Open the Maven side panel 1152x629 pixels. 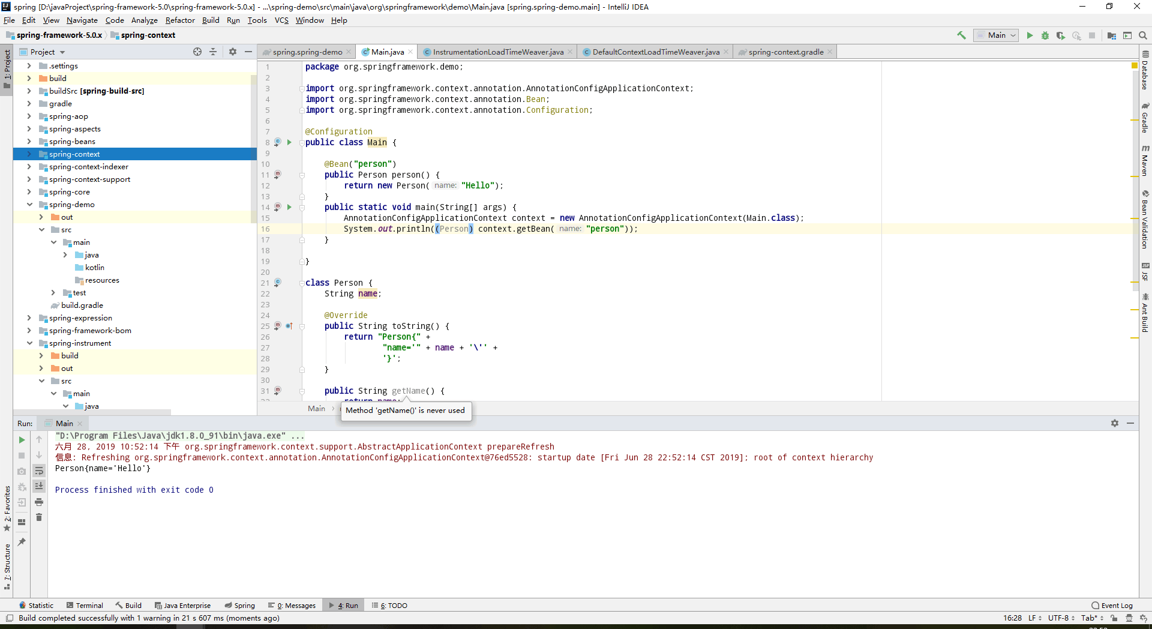tap(1145, 161)
